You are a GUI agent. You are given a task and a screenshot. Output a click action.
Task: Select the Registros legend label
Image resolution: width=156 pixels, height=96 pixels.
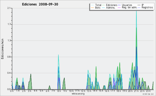(x=147, y=8)
